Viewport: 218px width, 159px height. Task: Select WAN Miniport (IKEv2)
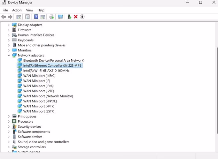click(x=39, y=76)
